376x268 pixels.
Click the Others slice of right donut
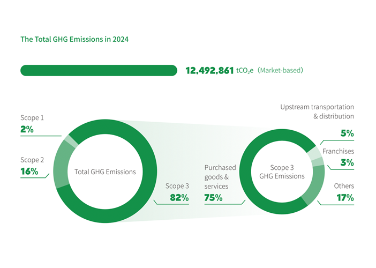[316, 187]
